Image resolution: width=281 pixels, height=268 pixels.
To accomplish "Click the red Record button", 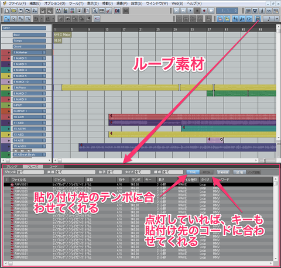I will [204, 11].
